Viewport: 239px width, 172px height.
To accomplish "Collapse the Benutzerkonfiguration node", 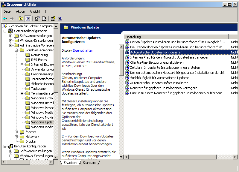I will (x=5, y=146).
